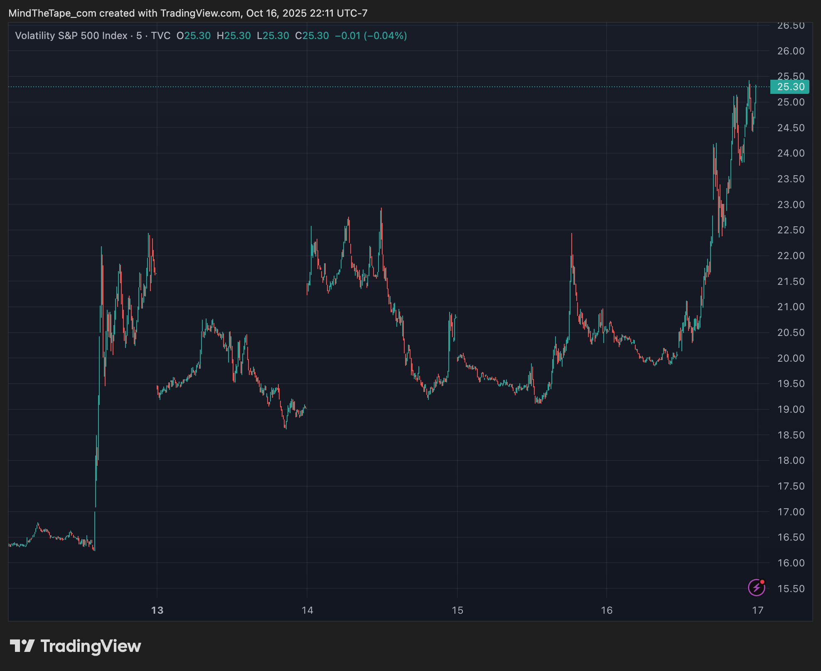This screenshot has width=821, height=671.
Task: Click the TradingView wordmark at bottom
Action: (91, 646)
